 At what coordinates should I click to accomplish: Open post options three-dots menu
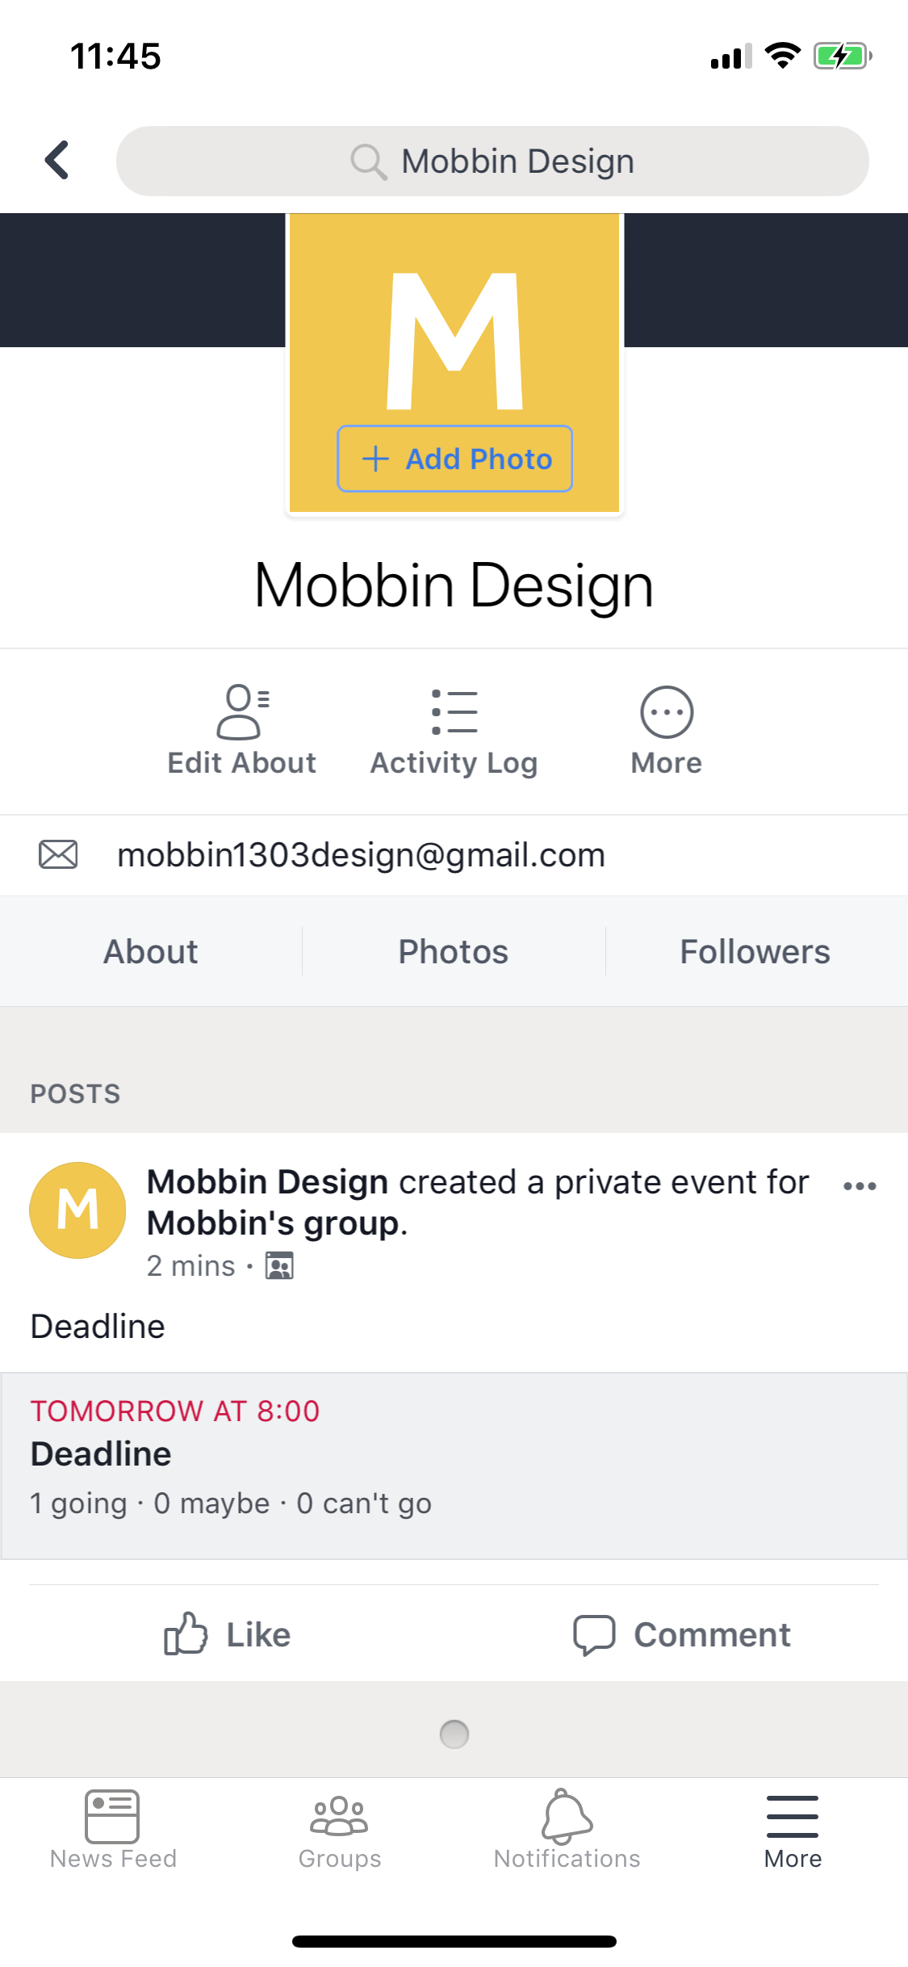coord(860,1186)
